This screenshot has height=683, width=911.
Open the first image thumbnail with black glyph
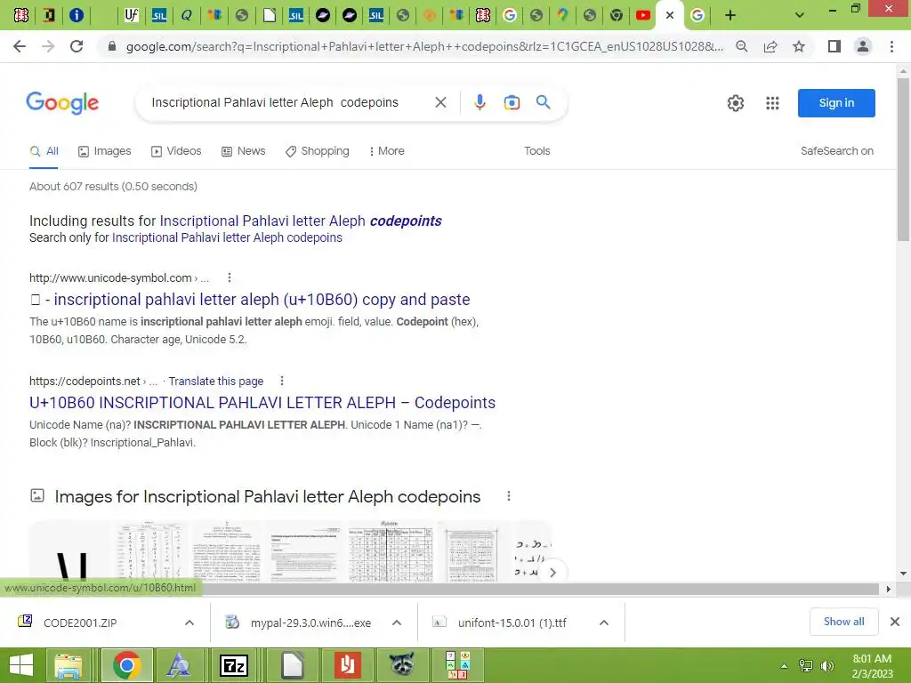[x=69, y=551]
